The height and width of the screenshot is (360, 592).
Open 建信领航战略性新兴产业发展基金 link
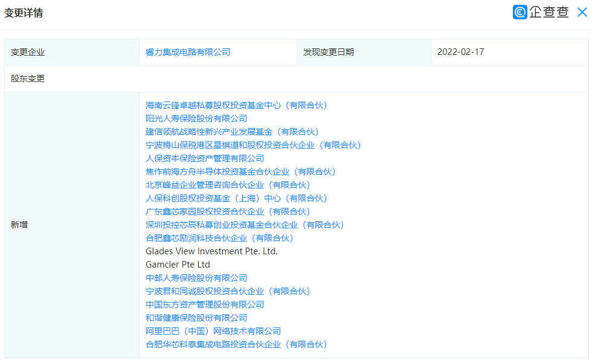point(232,132)
